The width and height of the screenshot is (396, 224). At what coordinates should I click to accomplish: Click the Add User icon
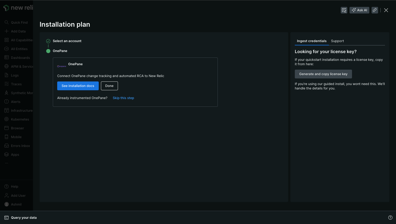7,195
